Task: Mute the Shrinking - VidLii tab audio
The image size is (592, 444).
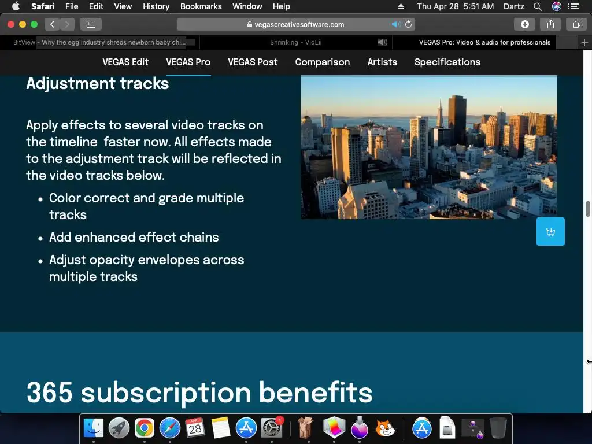Action: [x=383, y=42]
